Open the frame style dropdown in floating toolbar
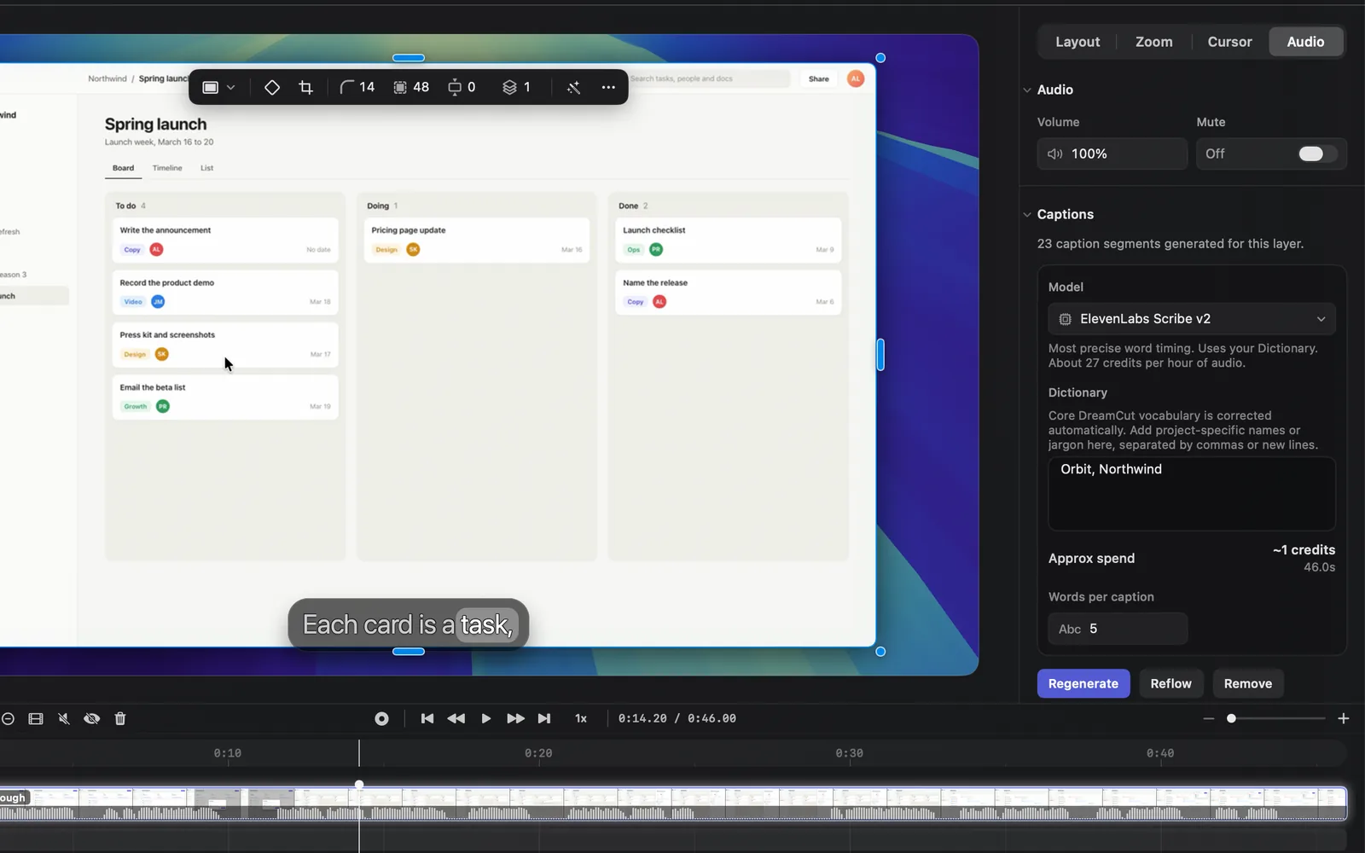This screenshot has width=1365, height=853. click(x=218, y=87)
